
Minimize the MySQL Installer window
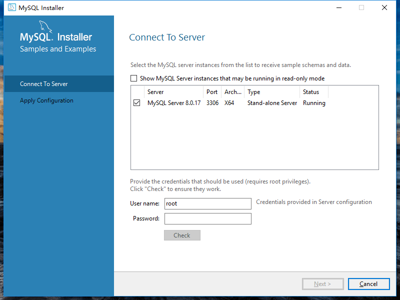tap(339, 7)
